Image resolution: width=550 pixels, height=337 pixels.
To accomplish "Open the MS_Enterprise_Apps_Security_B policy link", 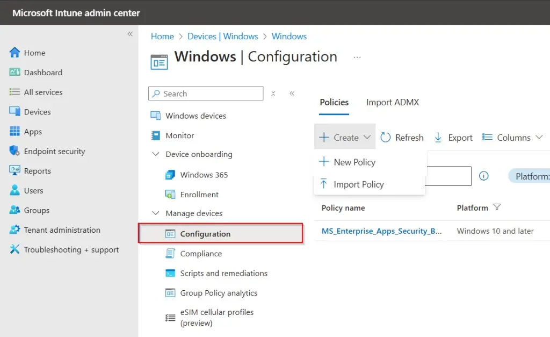I will 381,231.
